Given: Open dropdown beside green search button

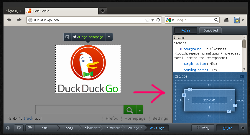Looking at the screenshot, I should pos(140,109).
